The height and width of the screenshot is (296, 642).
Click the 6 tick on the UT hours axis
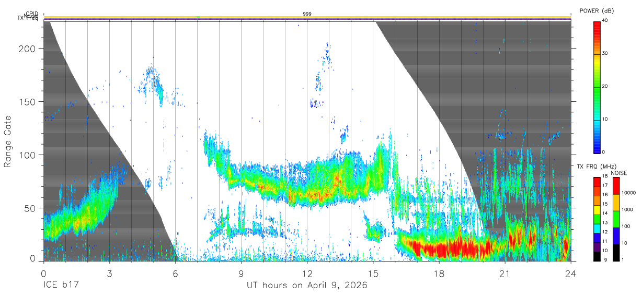[175, 273]
